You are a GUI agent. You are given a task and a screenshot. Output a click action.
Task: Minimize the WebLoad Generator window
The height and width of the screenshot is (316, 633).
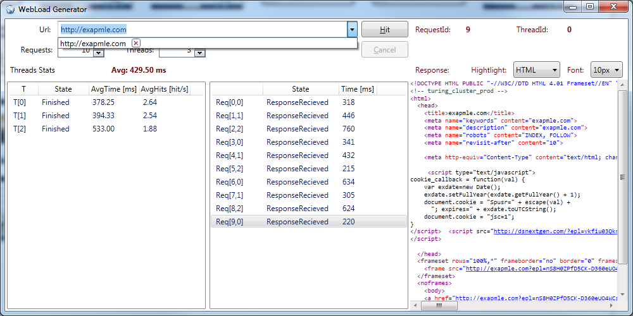pyautogui.click(x=573, y=6)
